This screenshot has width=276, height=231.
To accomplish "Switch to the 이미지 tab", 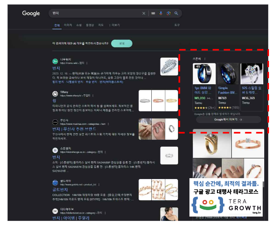I will point(68,25).
